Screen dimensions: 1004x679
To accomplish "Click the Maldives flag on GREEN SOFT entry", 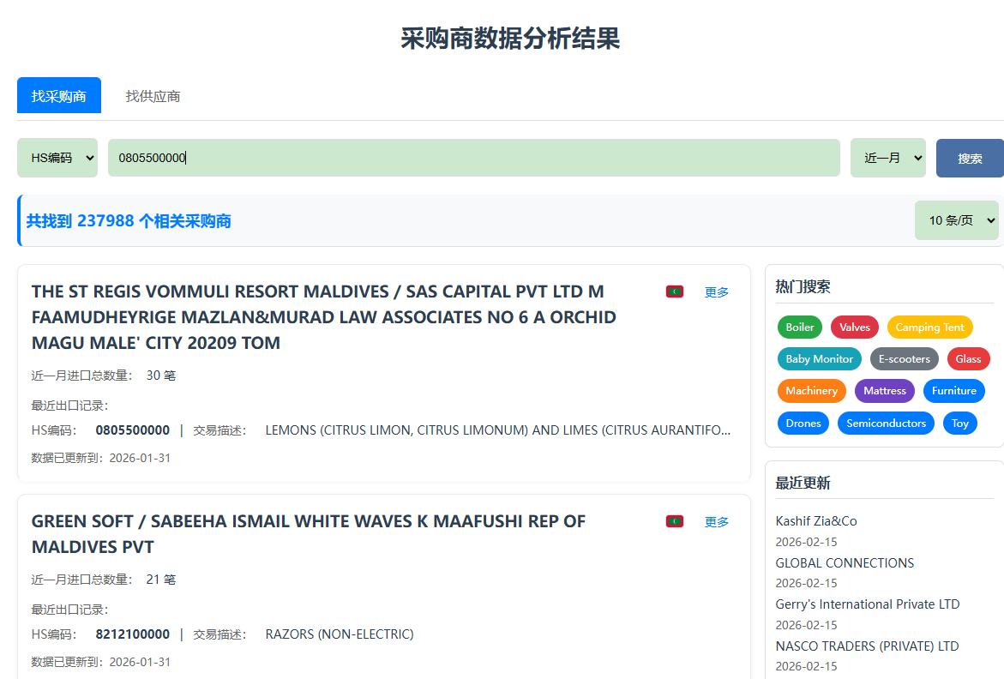I will [674, 521].
